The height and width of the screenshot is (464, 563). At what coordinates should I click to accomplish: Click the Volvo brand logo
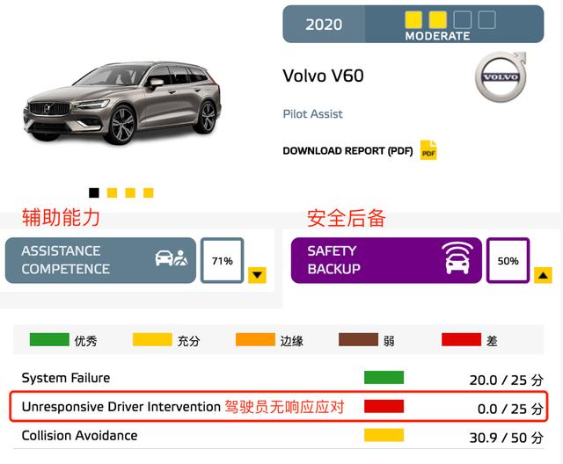(x=501, y=76)
